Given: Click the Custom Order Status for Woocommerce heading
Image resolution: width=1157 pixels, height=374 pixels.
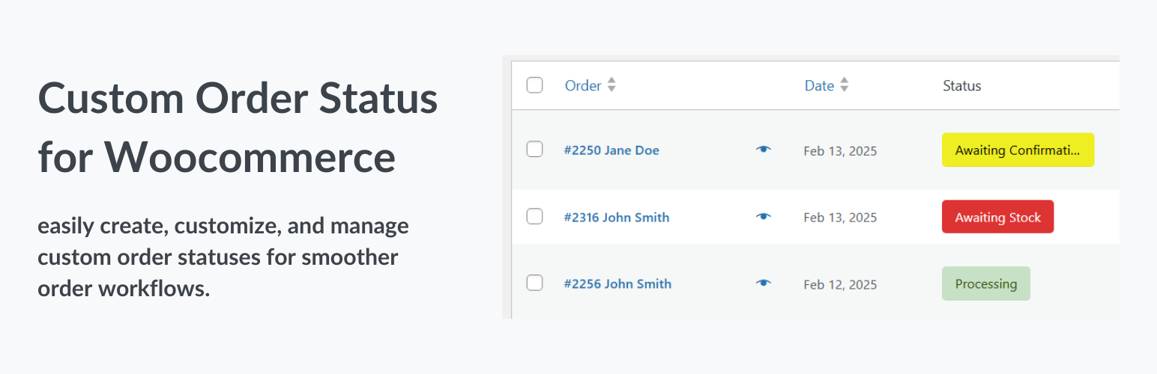Looking at the screenshot, I should click(x=238, y=128).
